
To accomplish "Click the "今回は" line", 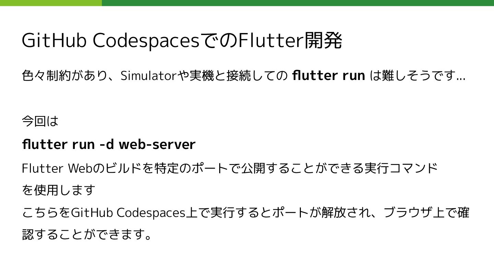I will click(40, 121).
